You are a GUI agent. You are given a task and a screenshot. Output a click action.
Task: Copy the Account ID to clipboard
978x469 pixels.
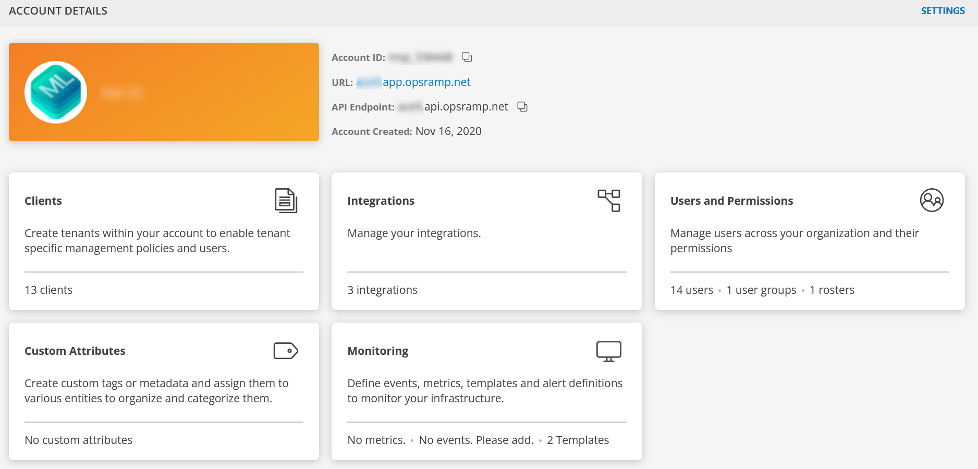point(467,57)
